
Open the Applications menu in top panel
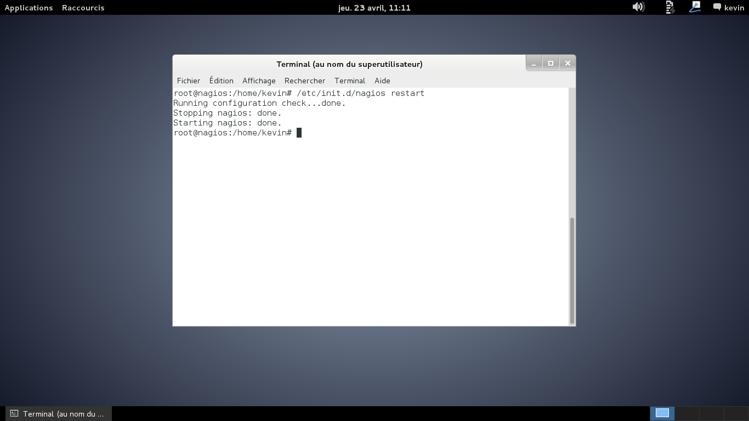click(x=29, y=8)
